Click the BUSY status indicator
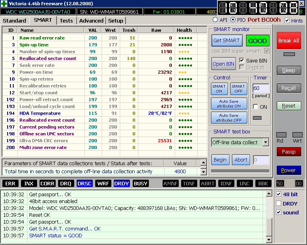307x245 pixels. coord(140,183)
